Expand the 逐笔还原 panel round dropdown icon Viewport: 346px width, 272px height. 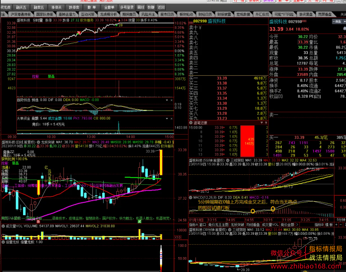[x=191, y=123]
